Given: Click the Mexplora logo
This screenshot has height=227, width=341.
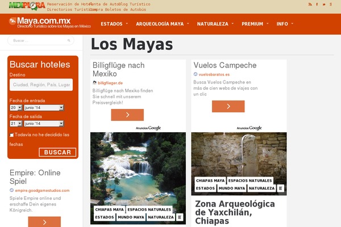Looking at the screenshot, I should pos(27,6).
